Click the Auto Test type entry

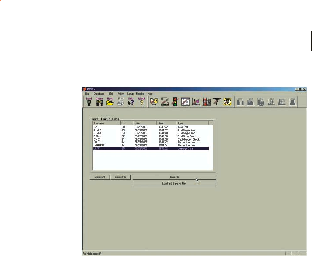[183, 127]
